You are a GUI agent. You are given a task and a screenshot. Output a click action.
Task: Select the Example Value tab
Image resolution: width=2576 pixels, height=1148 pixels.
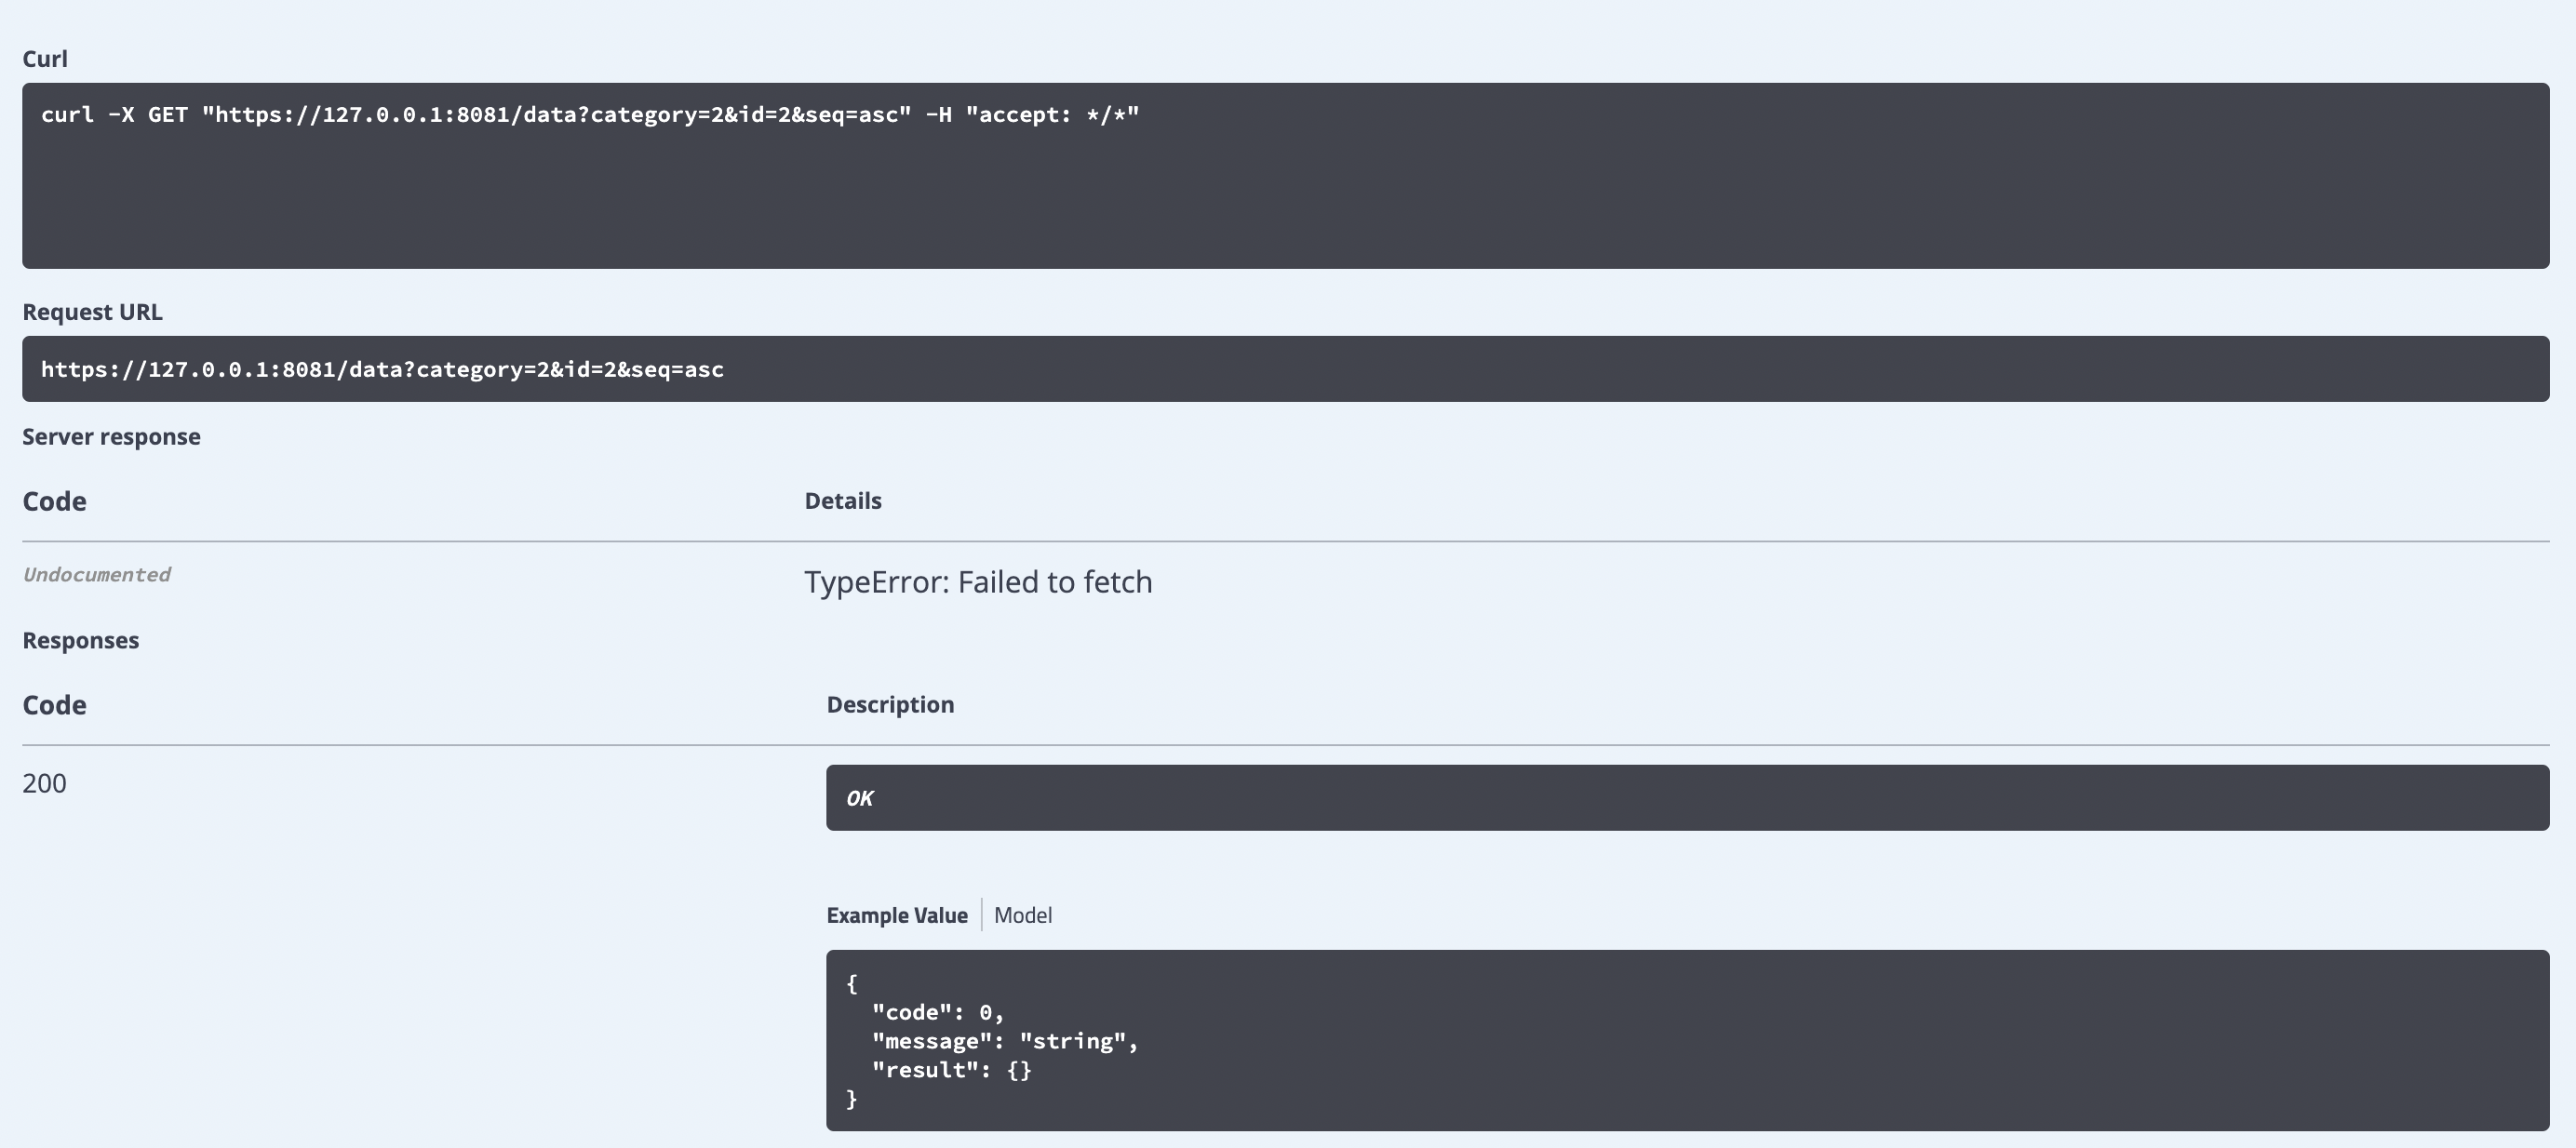[896, 915]
